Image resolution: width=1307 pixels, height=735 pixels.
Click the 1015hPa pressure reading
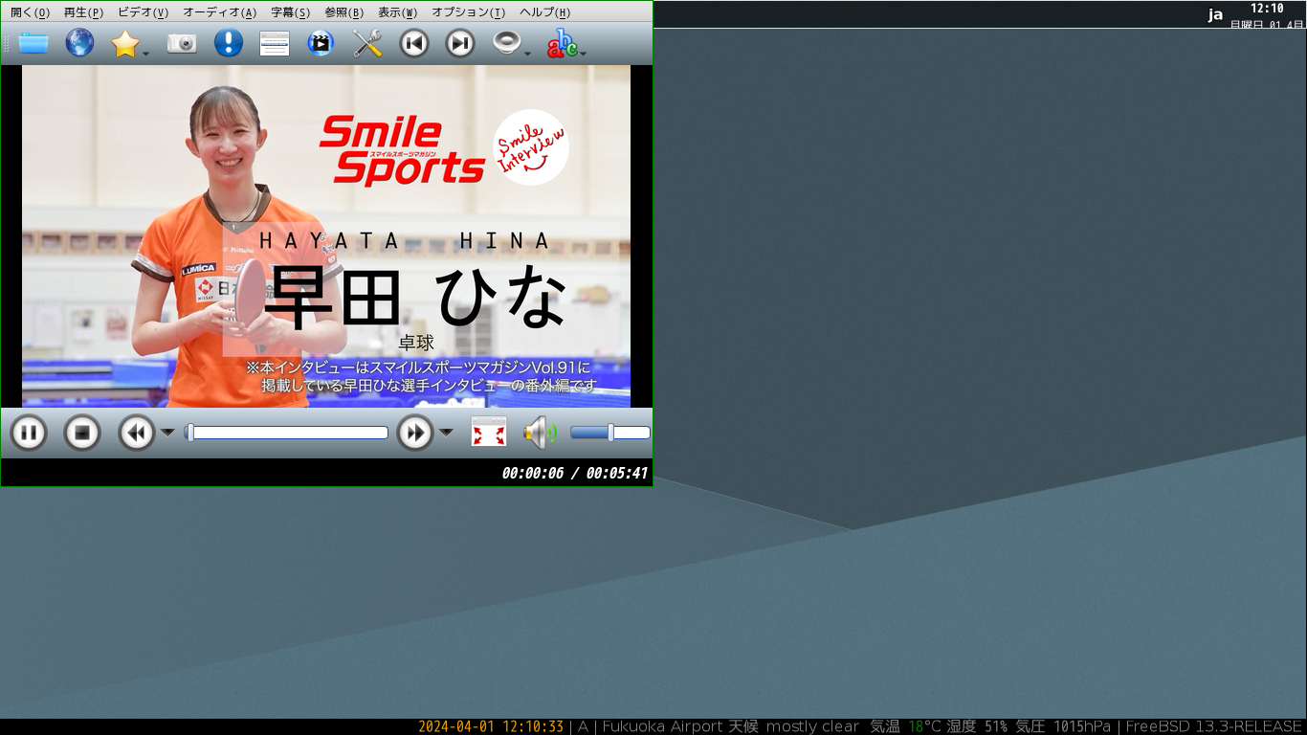[1082, 726]
